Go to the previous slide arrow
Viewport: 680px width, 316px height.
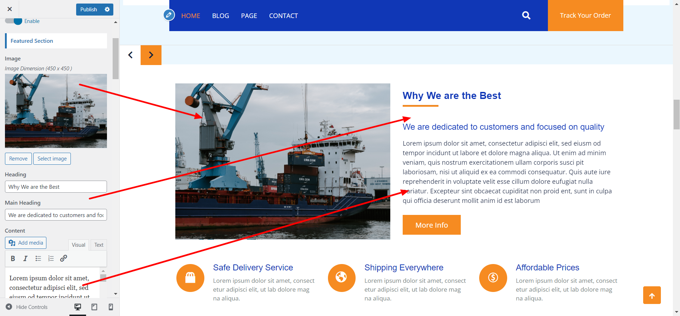point(130,55)
